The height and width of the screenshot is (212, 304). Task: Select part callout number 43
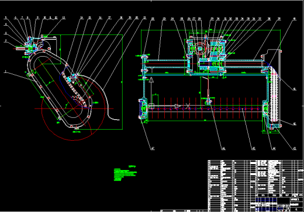point(295,148)
